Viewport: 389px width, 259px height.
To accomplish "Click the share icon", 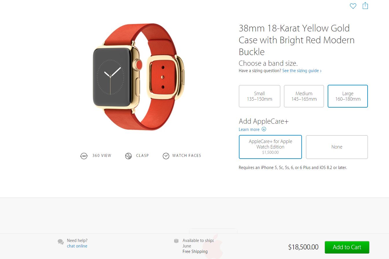I will tap(365, 5).
